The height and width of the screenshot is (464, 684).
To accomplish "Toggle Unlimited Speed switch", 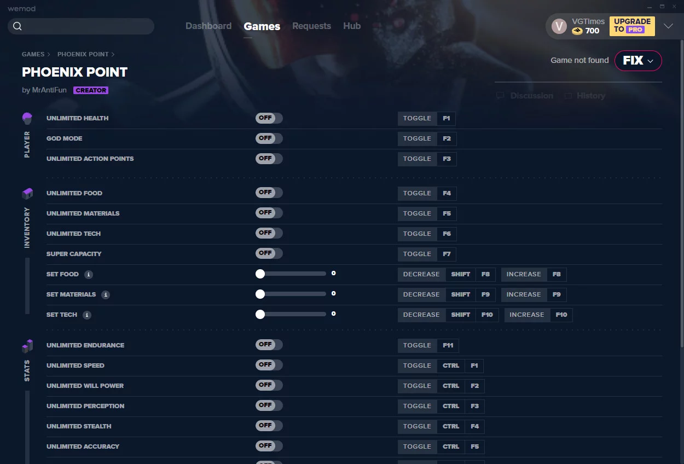I will point(269,366).
